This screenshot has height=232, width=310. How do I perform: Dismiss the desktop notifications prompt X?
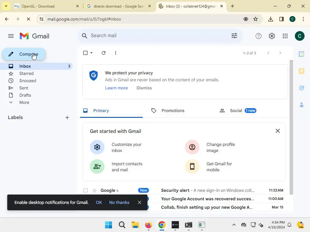click(140, 202)
